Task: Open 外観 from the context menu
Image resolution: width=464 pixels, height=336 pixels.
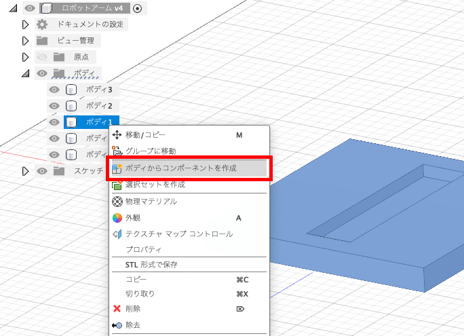Action: 189,218
